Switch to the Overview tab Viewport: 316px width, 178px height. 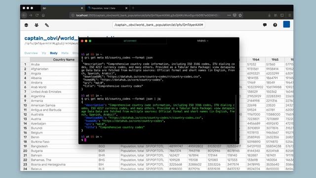[31, 53]
